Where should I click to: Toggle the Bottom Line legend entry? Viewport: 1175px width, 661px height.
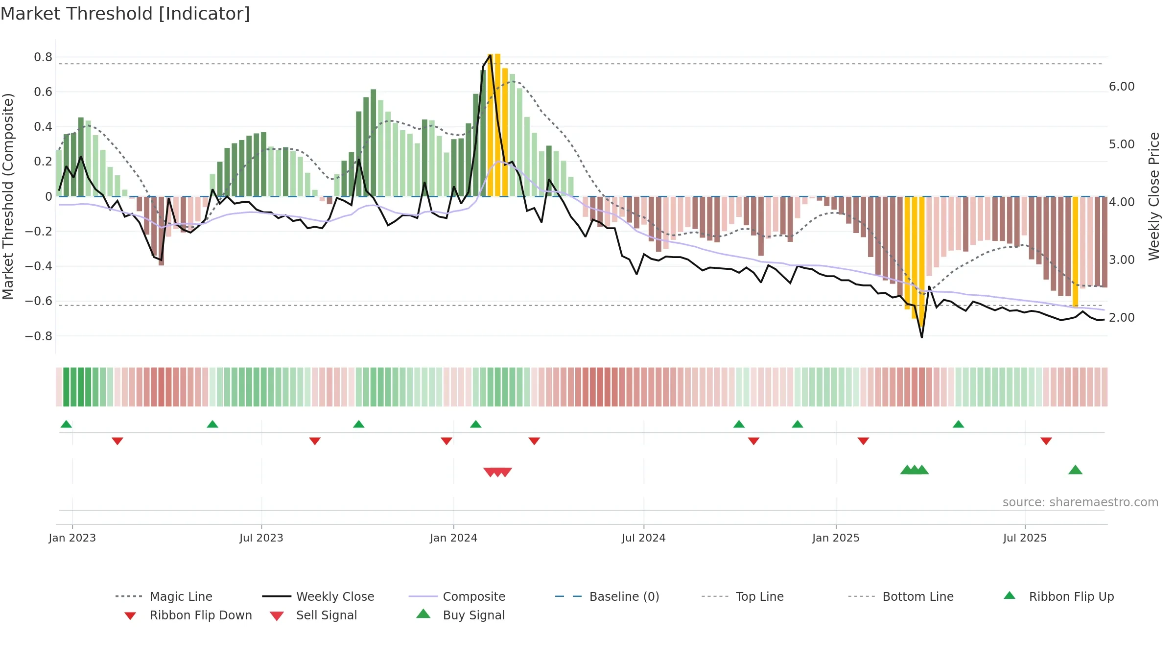[901, 596]
